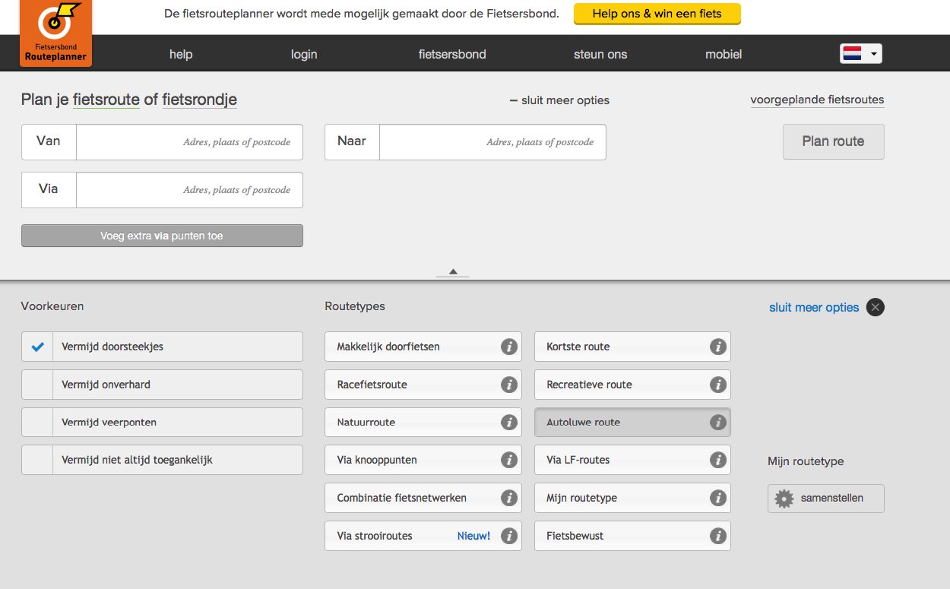Click the fietsroute link in heading
Image resolution: width=950 pixels, height=589 pixels.
(x=106, y=100)
